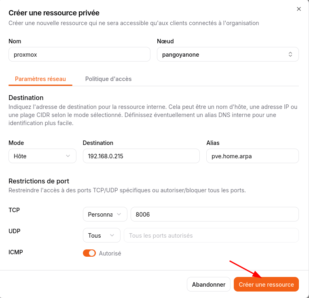Click the up-down chevron in Nœud selector
Image resolution: width=309 pixels, height=298 pixels.
click(290, 54)
